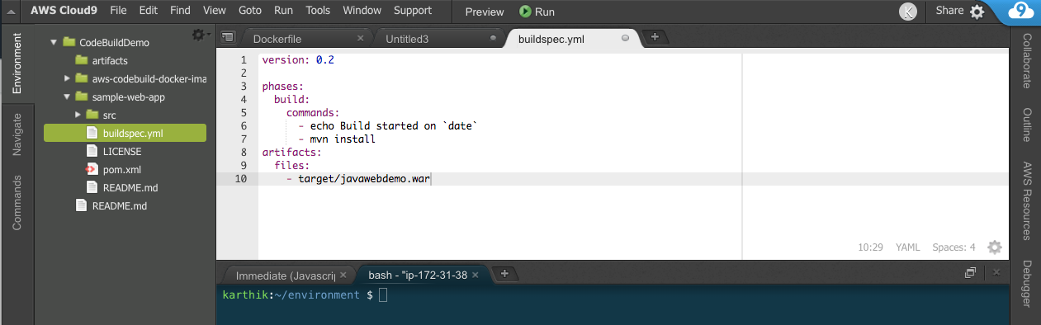Screen dimensions: 1041x325
Task: Open the Tools menu
Action: pyautogui.click(x=318, y=11)
